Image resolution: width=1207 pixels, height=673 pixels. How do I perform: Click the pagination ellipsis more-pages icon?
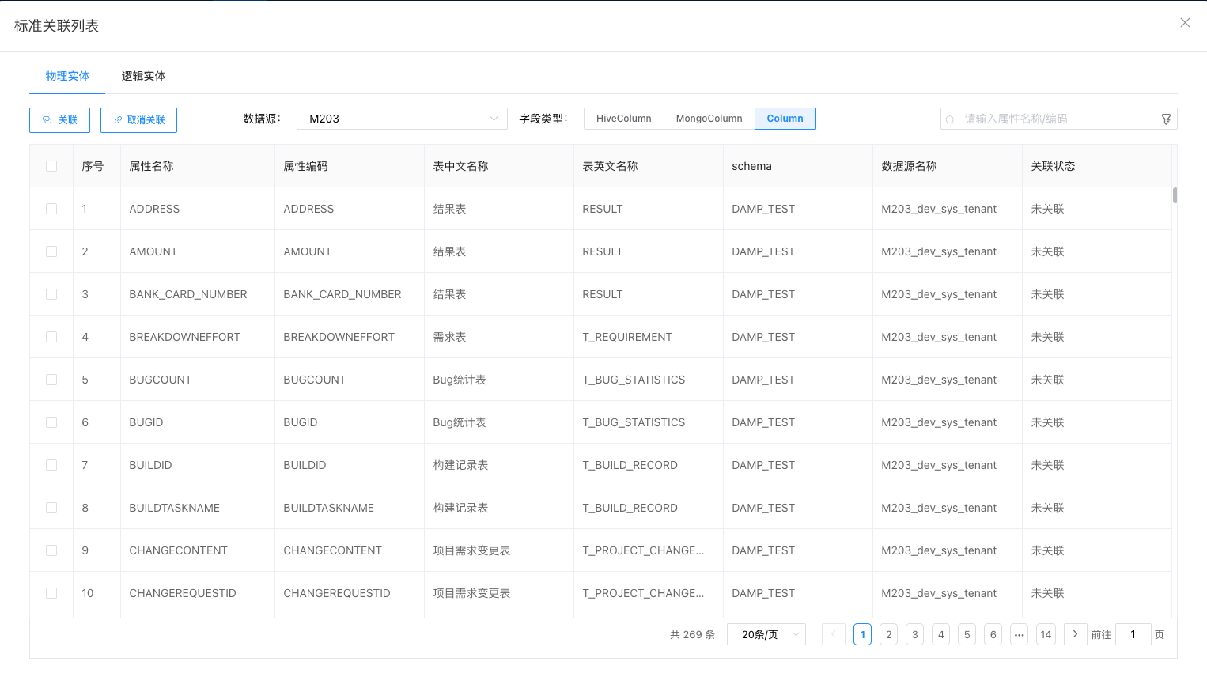tap(1020, 634)
